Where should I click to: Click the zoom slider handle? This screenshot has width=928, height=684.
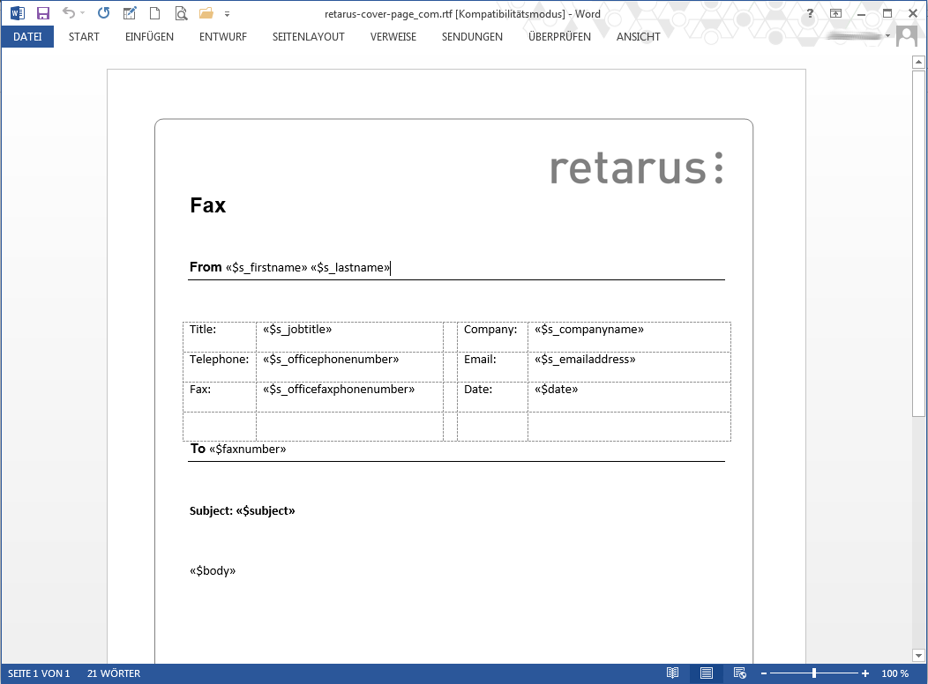click(813, 673)
